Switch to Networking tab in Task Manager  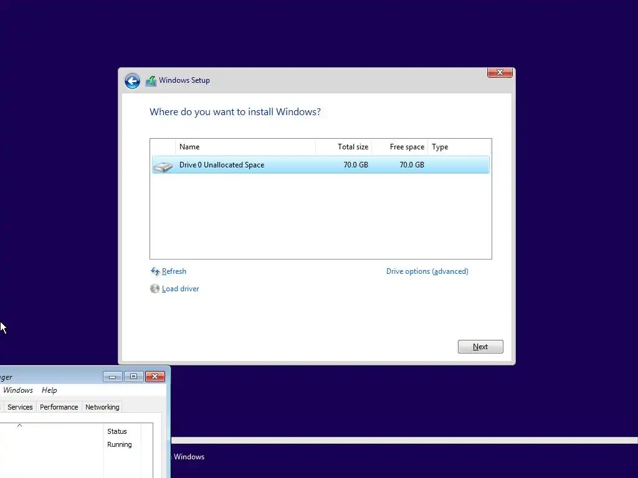(x=102, y=407)
